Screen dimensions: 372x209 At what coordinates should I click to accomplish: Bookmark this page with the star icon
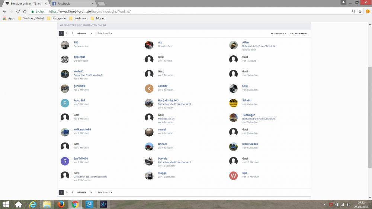coord(360,12)
